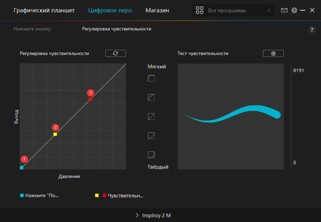Click the cyan starting point curve handle
Screen dimensions: 321x222
point(22,168)
